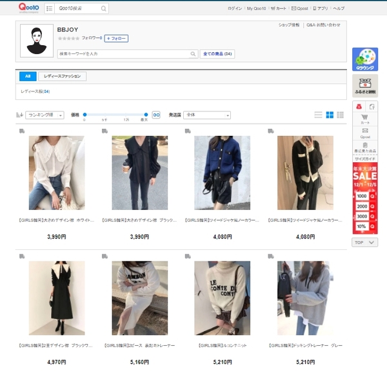Select the レディースファッション tab
Screen dimensions: 387x371
(62, 76)
